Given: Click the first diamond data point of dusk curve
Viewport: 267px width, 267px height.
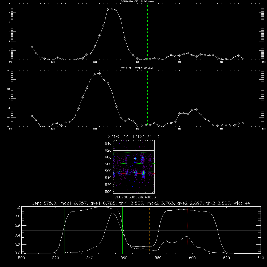Looking at the screenshot, I should point(32,116).
